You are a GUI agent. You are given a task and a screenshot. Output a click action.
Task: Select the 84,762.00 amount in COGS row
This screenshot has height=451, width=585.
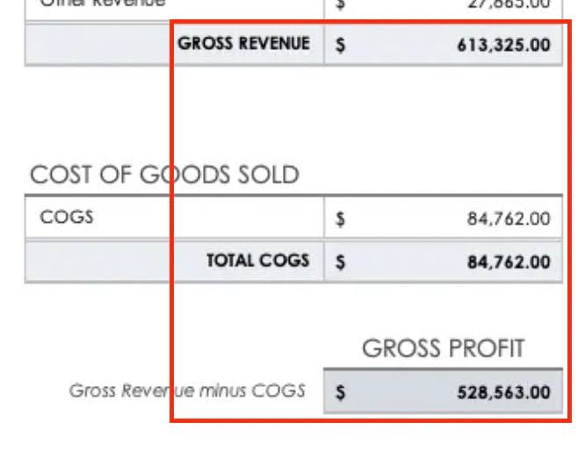[509, 218]
